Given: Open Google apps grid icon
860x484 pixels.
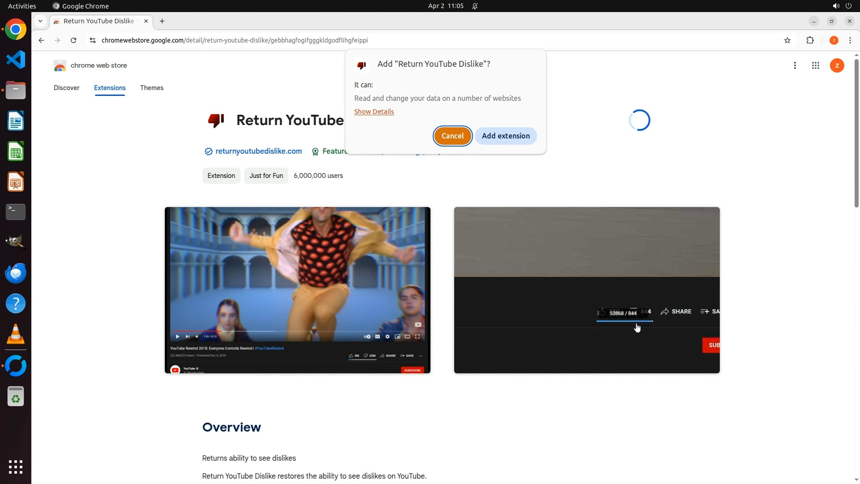Looking at the screenshot, I should pyautogui.click(x=815, y=65).
